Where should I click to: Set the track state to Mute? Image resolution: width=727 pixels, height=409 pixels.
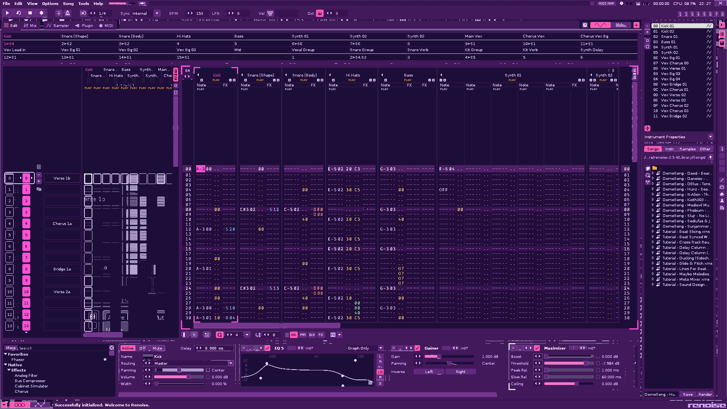pos(158,348)
